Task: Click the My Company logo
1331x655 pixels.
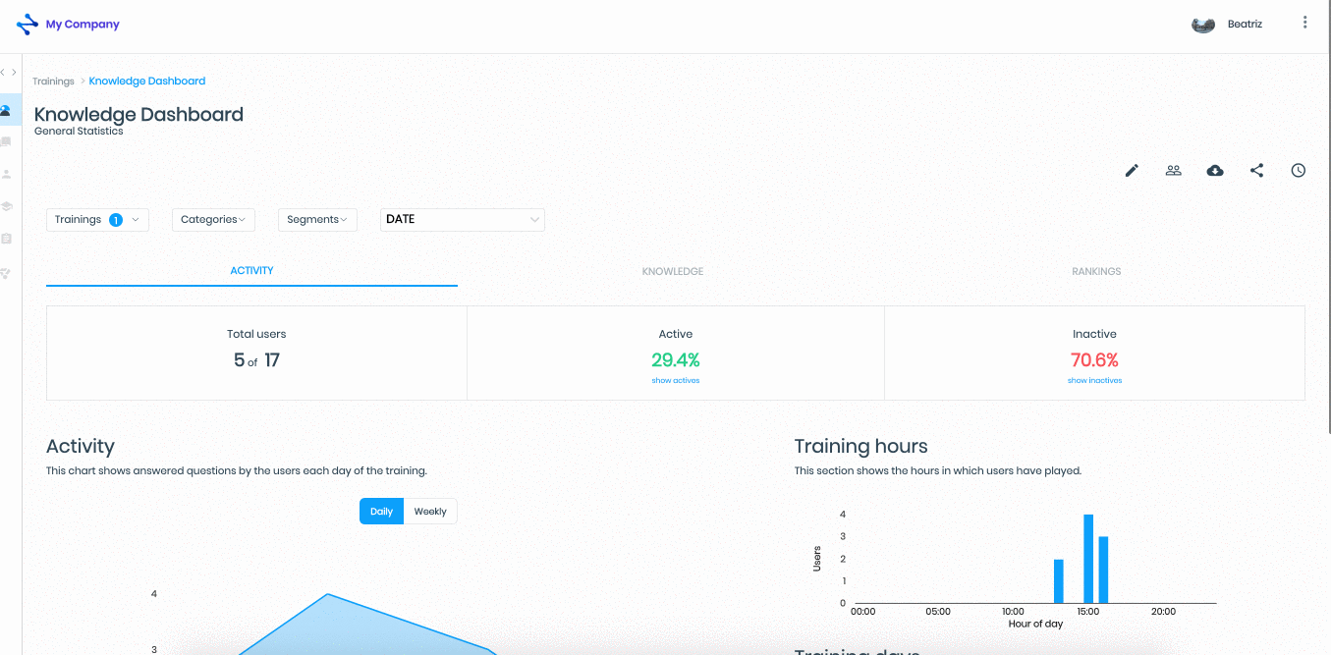Action: [x=68, y=24]
